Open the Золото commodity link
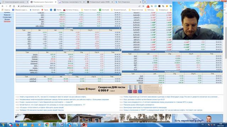The image size is (227, 127). click(x=35, y=55)
